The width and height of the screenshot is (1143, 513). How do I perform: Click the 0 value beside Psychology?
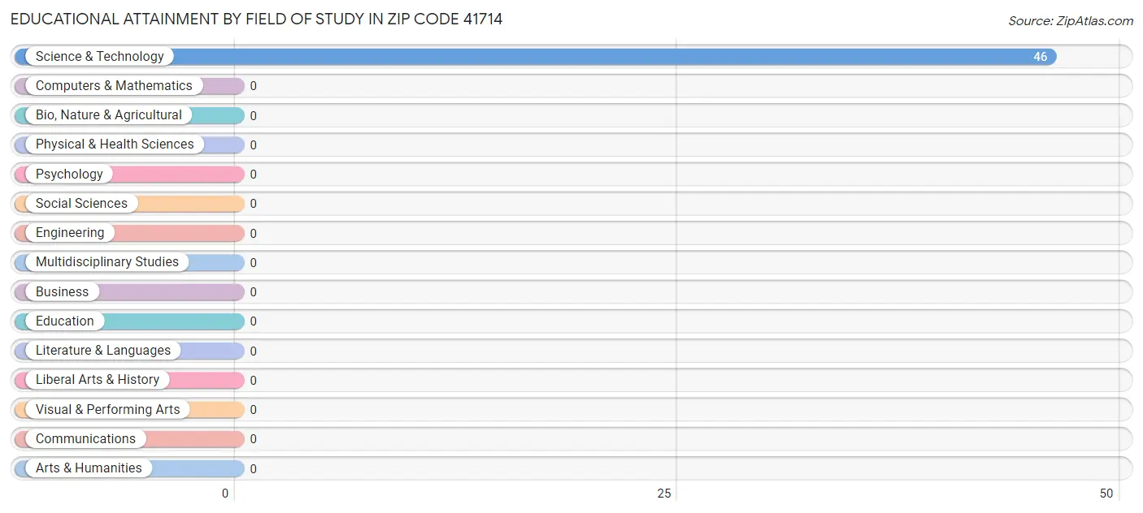click(x=254, y=175)
